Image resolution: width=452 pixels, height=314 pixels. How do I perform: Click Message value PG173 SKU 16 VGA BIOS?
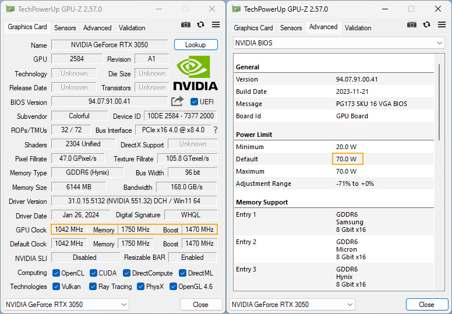coord(371,104)
